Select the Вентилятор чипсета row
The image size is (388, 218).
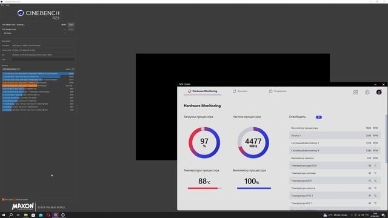[x=335, y=158]
